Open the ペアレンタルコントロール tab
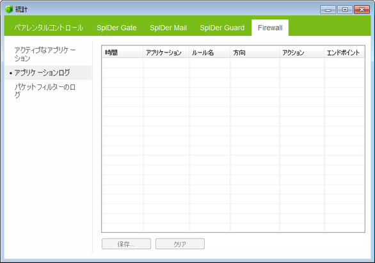Image resolution: width=375 pixels, height=263 pixels. pos(49,28)
